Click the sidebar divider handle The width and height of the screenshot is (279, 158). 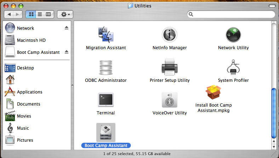72,86
